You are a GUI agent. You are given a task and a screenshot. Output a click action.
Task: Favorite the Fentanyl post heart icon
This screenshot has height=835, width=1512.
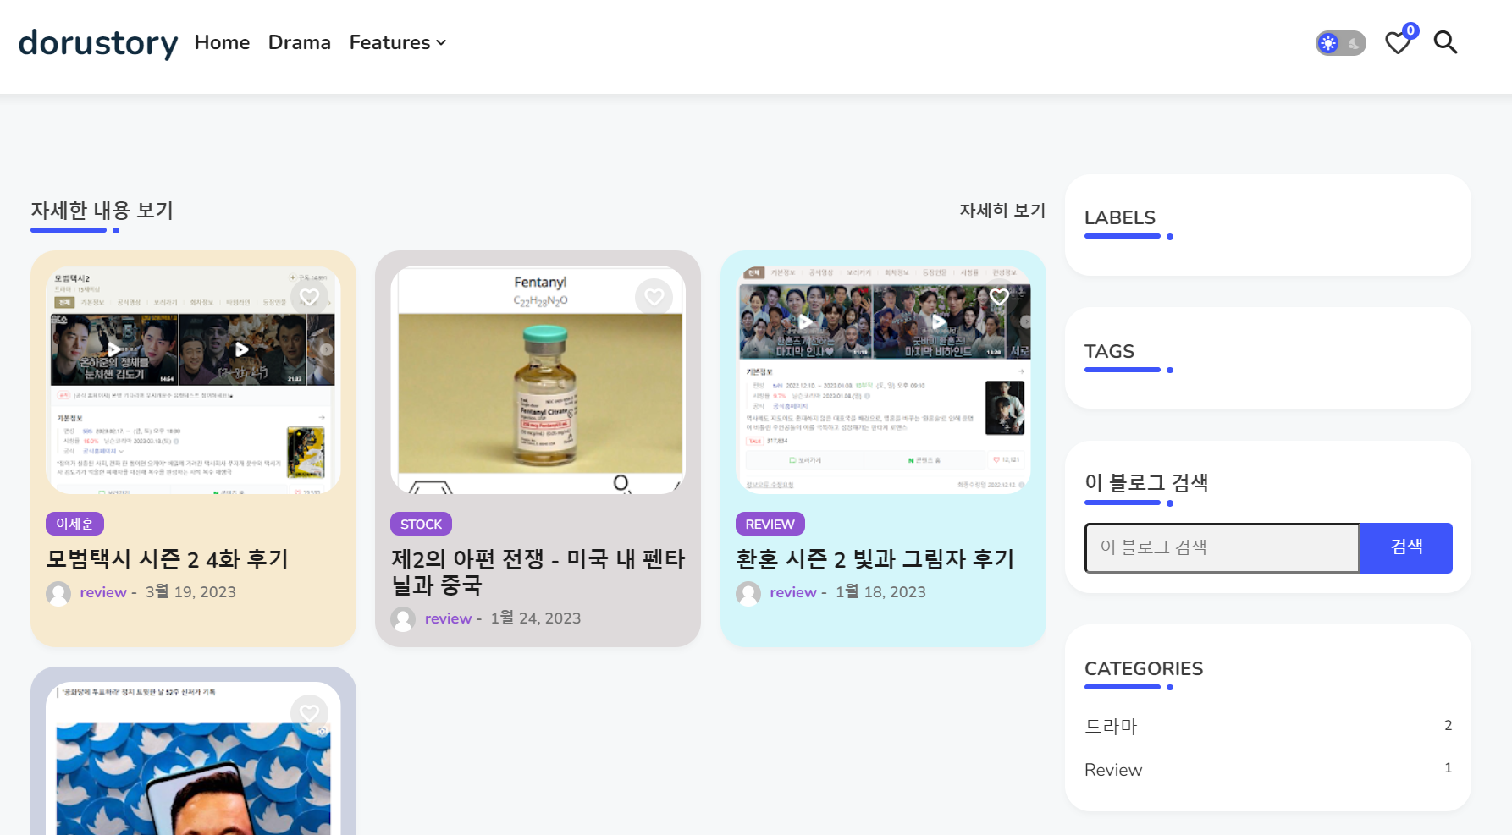(654, 297)
